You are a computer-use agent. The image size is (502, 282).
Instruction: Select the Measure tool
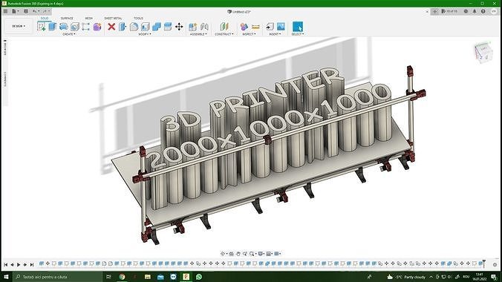click(255, 27)
